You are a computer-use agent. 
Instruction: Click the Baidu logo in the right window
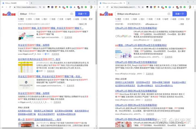106,14
